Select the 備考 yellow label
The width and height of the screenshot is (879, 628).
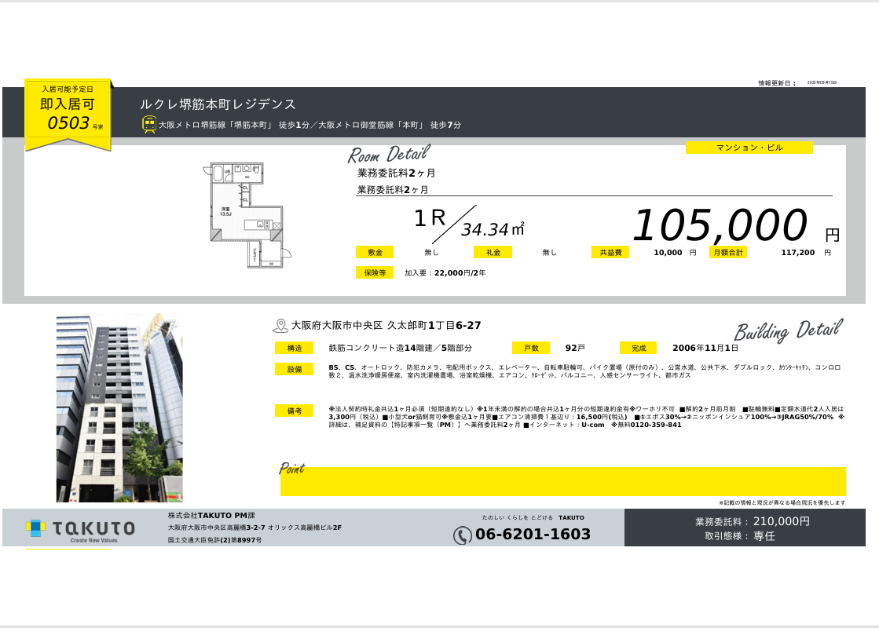pyautogui.click(x=295, y=411)
